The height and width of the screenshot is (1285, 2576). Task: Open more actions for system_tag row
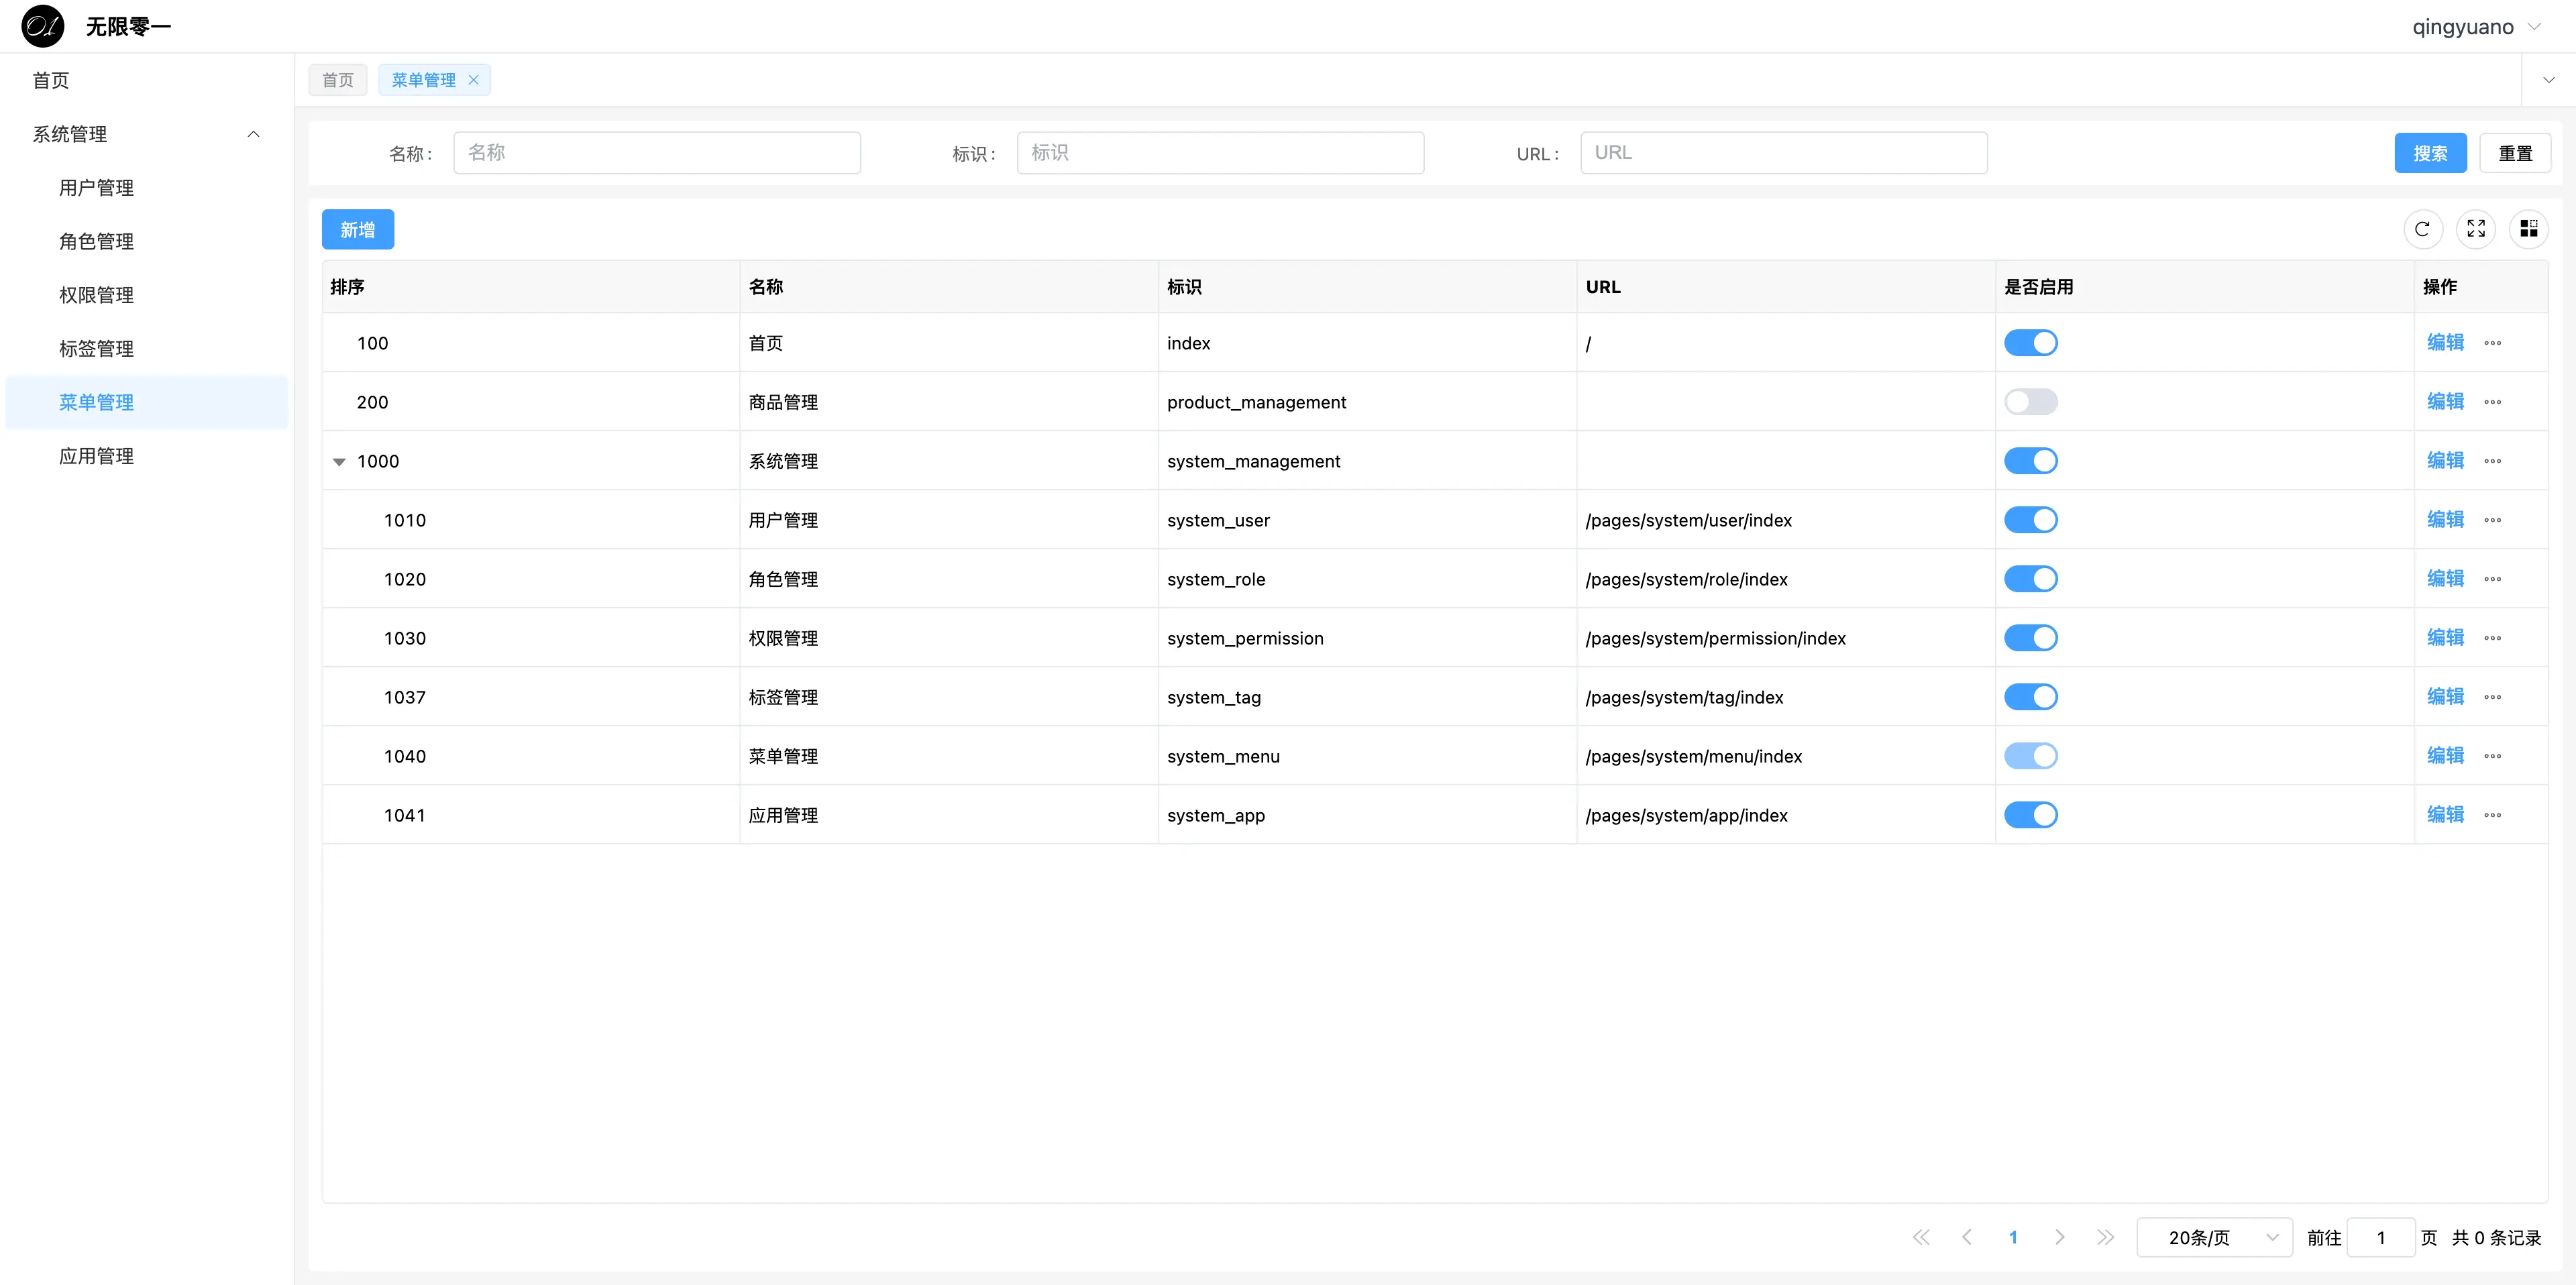(2492, 697)
